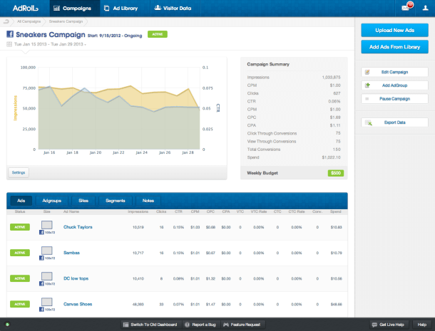Select the Notes tab

pos(148,201)
